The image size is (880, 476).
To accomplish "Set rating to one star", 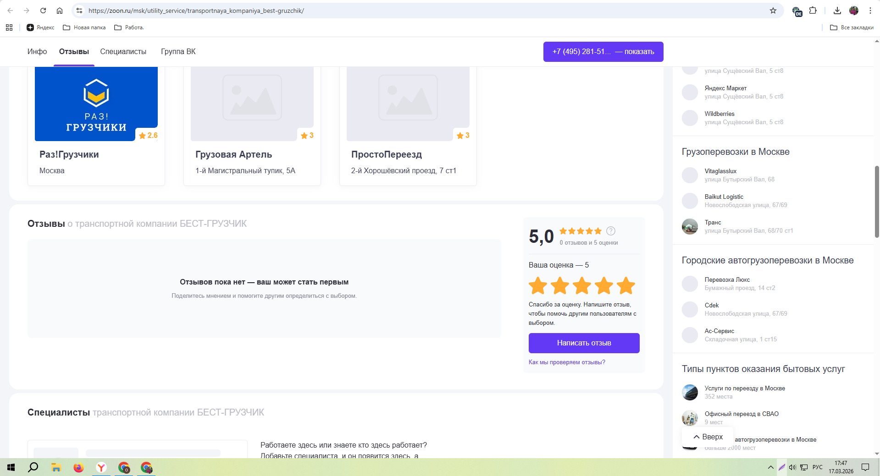I will pos(538,285).
